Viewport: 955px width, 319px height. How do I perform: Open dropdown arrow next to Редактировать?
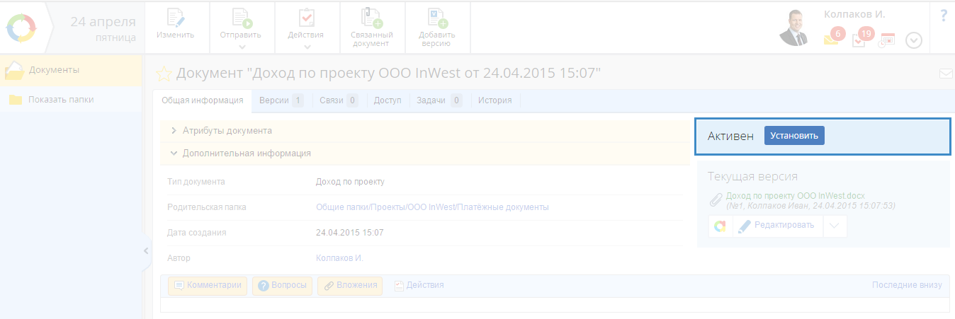(835, 226)
